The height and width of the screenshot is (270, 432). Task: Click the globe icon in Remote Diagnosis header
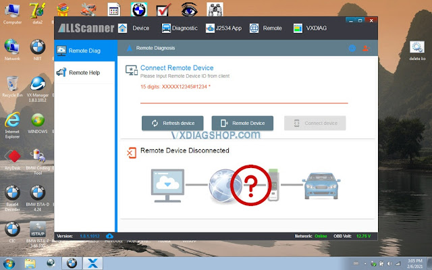352,48
